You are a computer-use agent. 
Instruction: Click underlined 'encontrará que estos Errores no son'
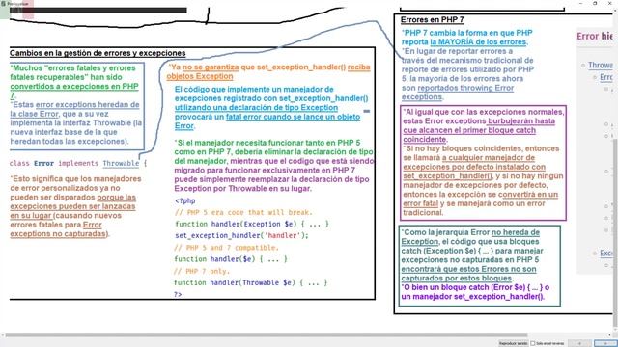coord(468,269)
